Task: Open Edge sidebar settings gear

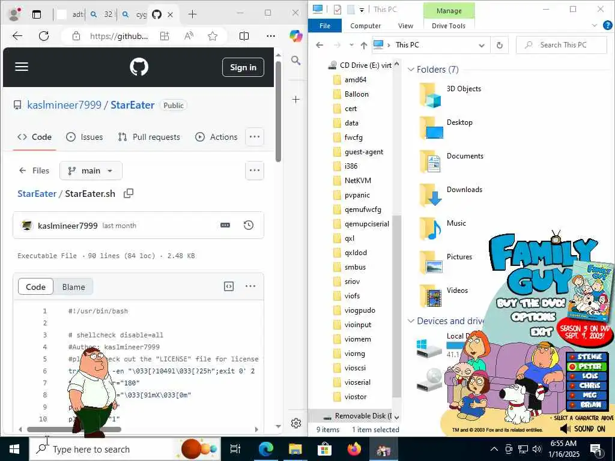Action: tap(296, 423)
